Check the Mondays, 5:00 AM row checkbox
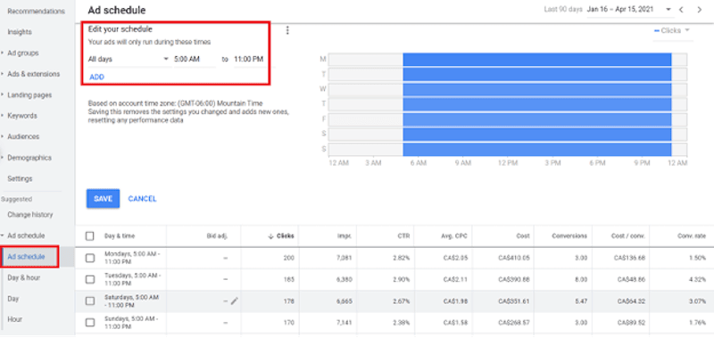The width and height of the screenshot is (714, 338). pyautogui.click(x=90, y=258)
